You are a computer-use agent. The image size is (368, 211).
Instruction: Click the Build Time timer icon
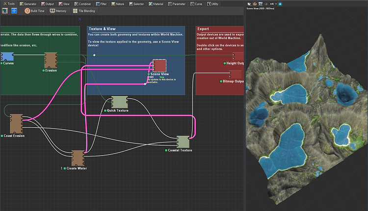pos(27,11)
